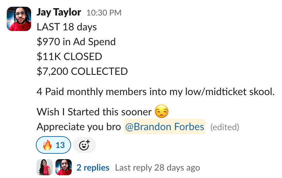This screenshot has height=178, width=282.
Task: Click the reaction count number 13
Action: [x=60, y=145]
